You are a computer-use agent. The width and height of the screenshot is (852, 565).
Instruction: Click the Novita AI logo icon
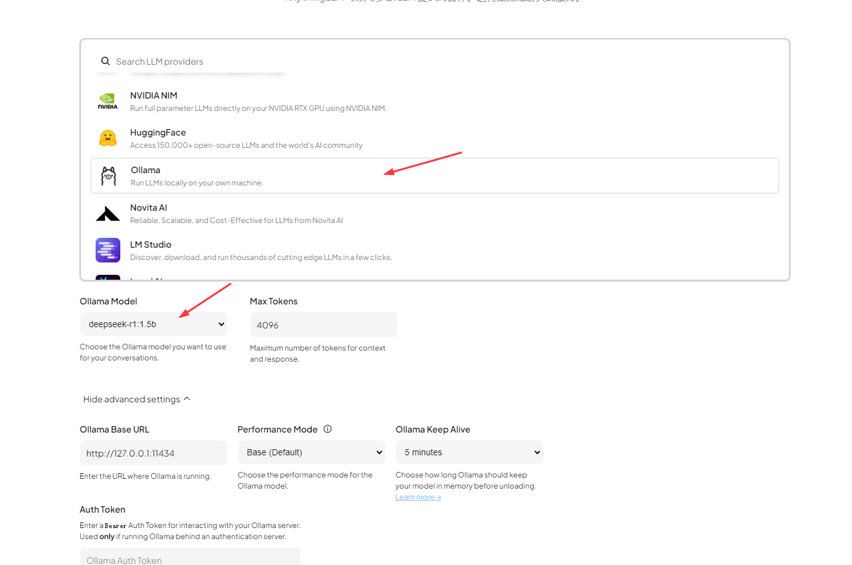(x=108, y=213)
